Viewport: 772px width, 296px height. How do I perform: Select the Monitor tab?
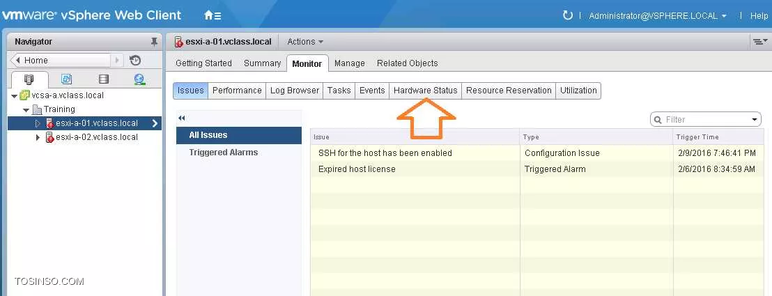point(307,63)
